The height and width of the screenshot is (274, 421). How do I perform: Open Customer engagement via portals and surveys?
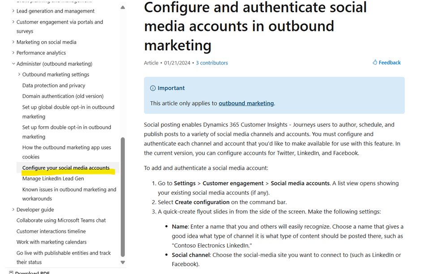tap(60, 26)
